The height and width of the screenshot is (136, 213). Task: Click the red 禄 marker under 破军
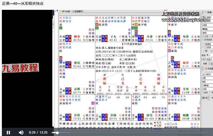pos(61,57)
